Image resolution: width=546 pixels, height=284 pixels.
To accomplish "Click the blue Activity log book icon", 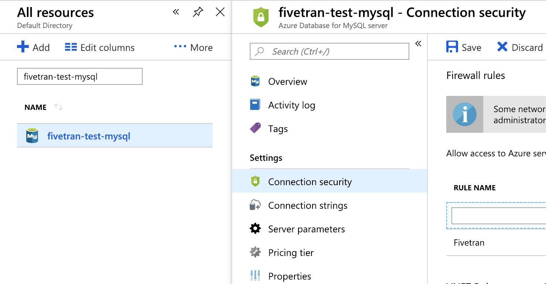I will coord(255,105).
